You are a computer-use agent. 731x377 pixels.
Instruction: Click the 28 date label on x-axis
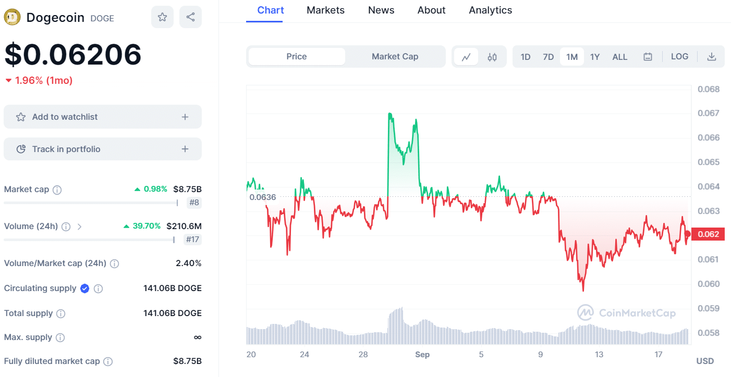tap(363, 355)
